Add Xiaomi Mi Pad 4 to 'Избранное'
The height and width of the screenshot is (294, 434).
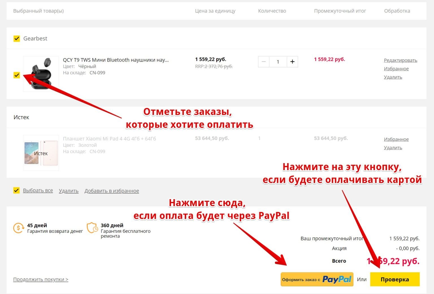(396, 139)
